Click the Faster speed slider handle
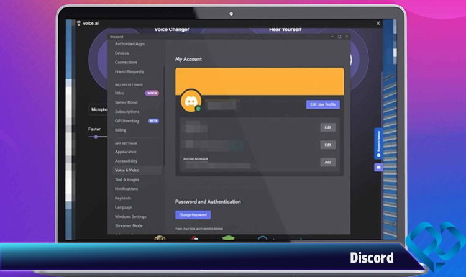 click(x=96, y=137)
